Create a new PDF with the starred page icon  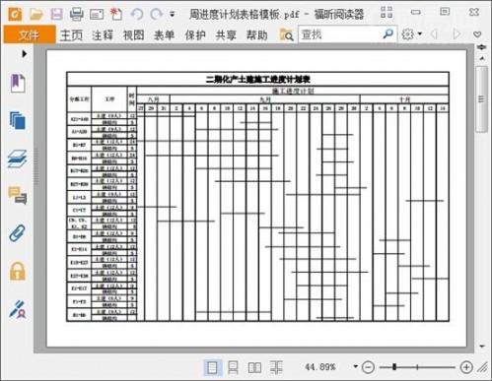pyautogui.click(x=116, y=14)
